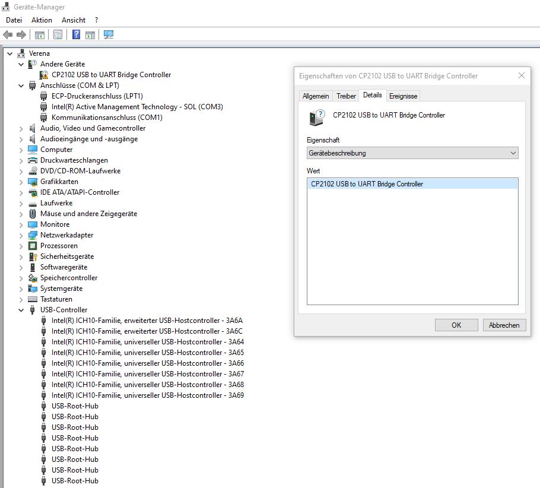Image resolution: width=540 pixels, height=488 pixels.
Task: Click the show/hide action pane icon
Action: click(90, 34)
